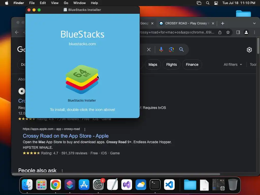
Task: Open Terminal from the Dock
Action: (155, 184)
